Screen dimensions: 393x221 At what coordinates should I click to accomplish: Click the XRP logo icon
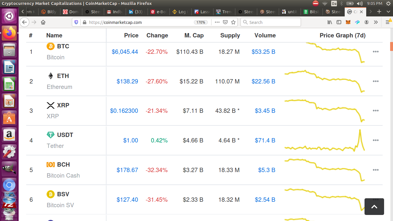click(x=51, y=105)
